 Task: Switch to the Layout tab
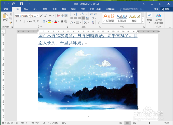[x=45, y=9]
